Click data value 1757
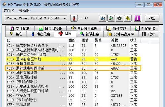This screenshot has height=107, width=165. pos(115,55)
